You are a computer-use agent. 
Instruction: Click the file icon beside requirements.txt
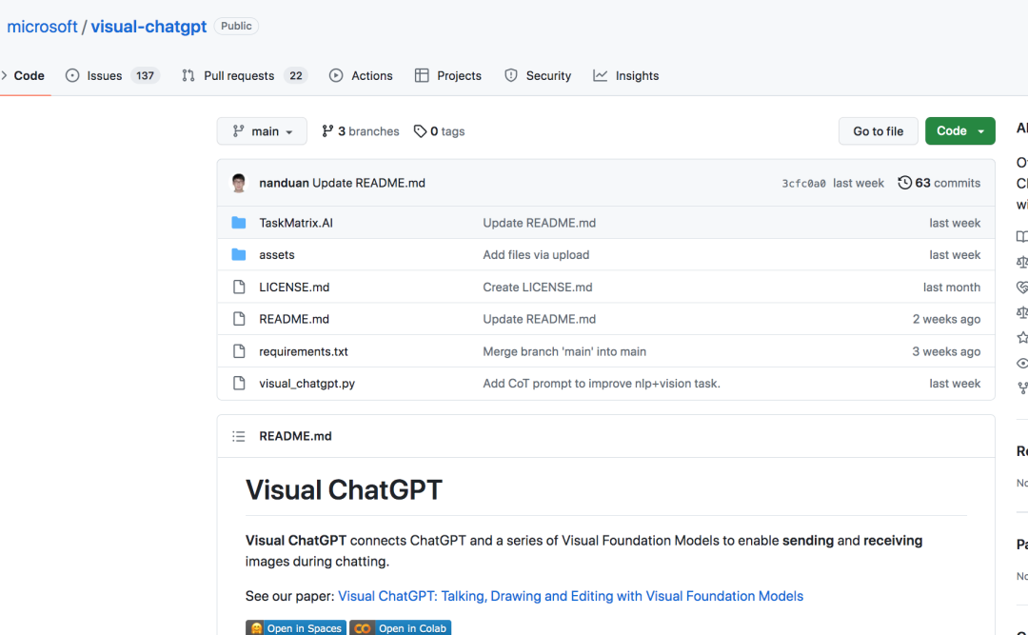pos(239,351)
